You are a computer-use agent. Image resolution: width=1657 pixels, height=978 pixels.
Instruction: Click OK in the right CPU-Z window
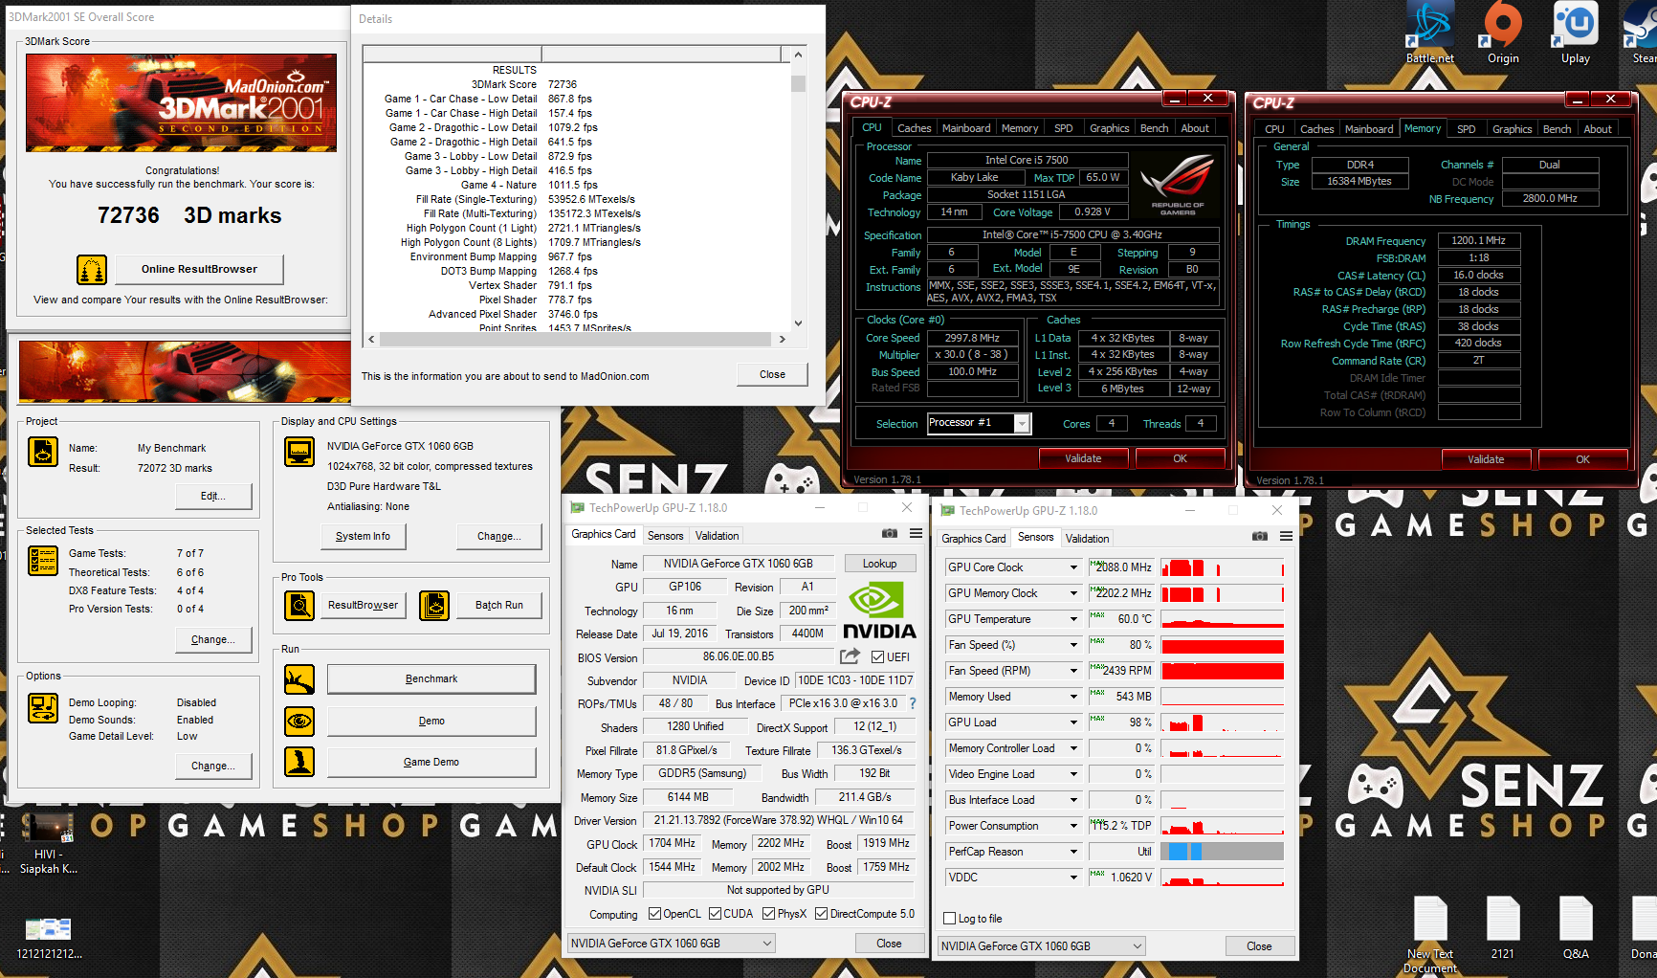pos(1582,459)
